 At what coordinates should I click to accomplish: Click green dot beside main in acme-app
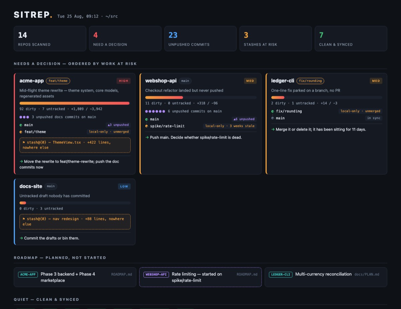21,125
